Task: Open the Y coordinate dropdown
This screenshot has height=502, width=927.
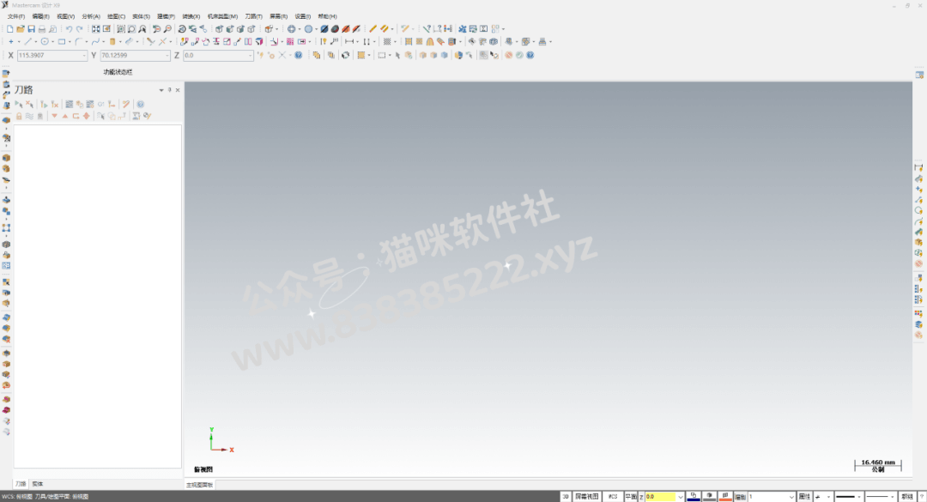Action: coord(167,55)
